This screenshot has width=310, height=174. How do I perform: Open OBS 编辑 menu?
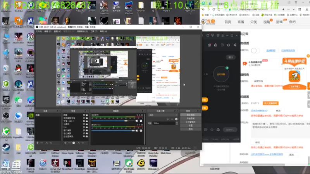(48, 31)
